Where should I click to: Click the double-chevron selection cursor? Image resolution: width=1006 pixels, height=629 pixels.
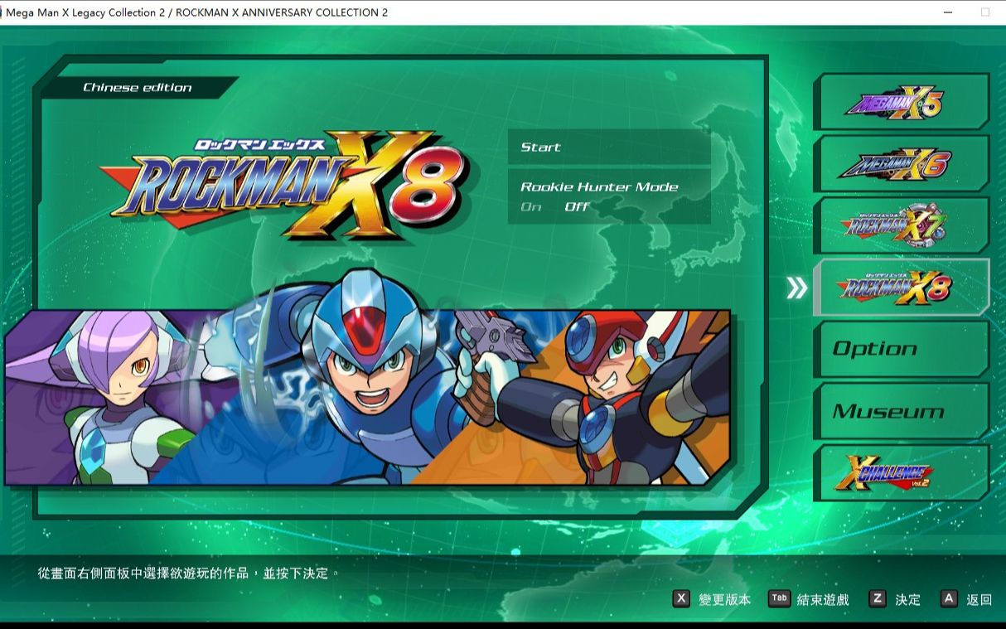(796, 288)
